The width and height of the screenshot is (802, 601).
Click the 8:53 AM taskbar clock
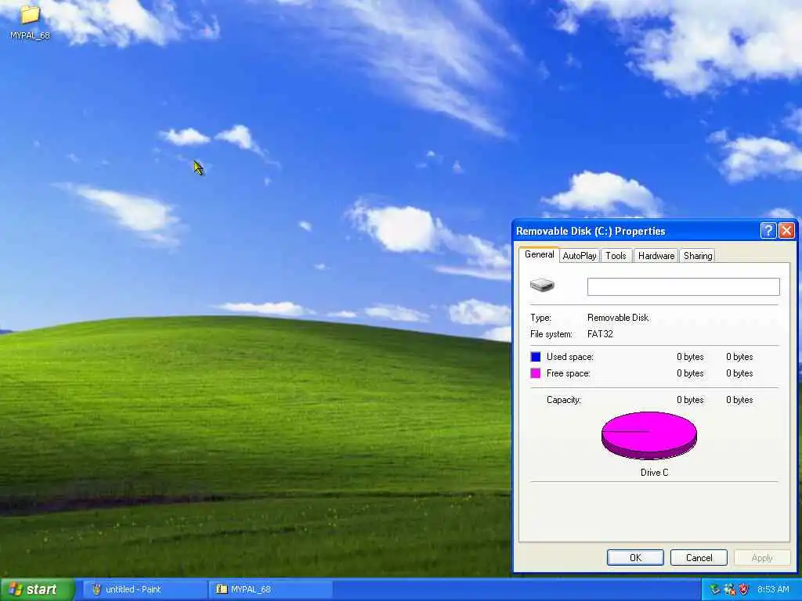773,589
